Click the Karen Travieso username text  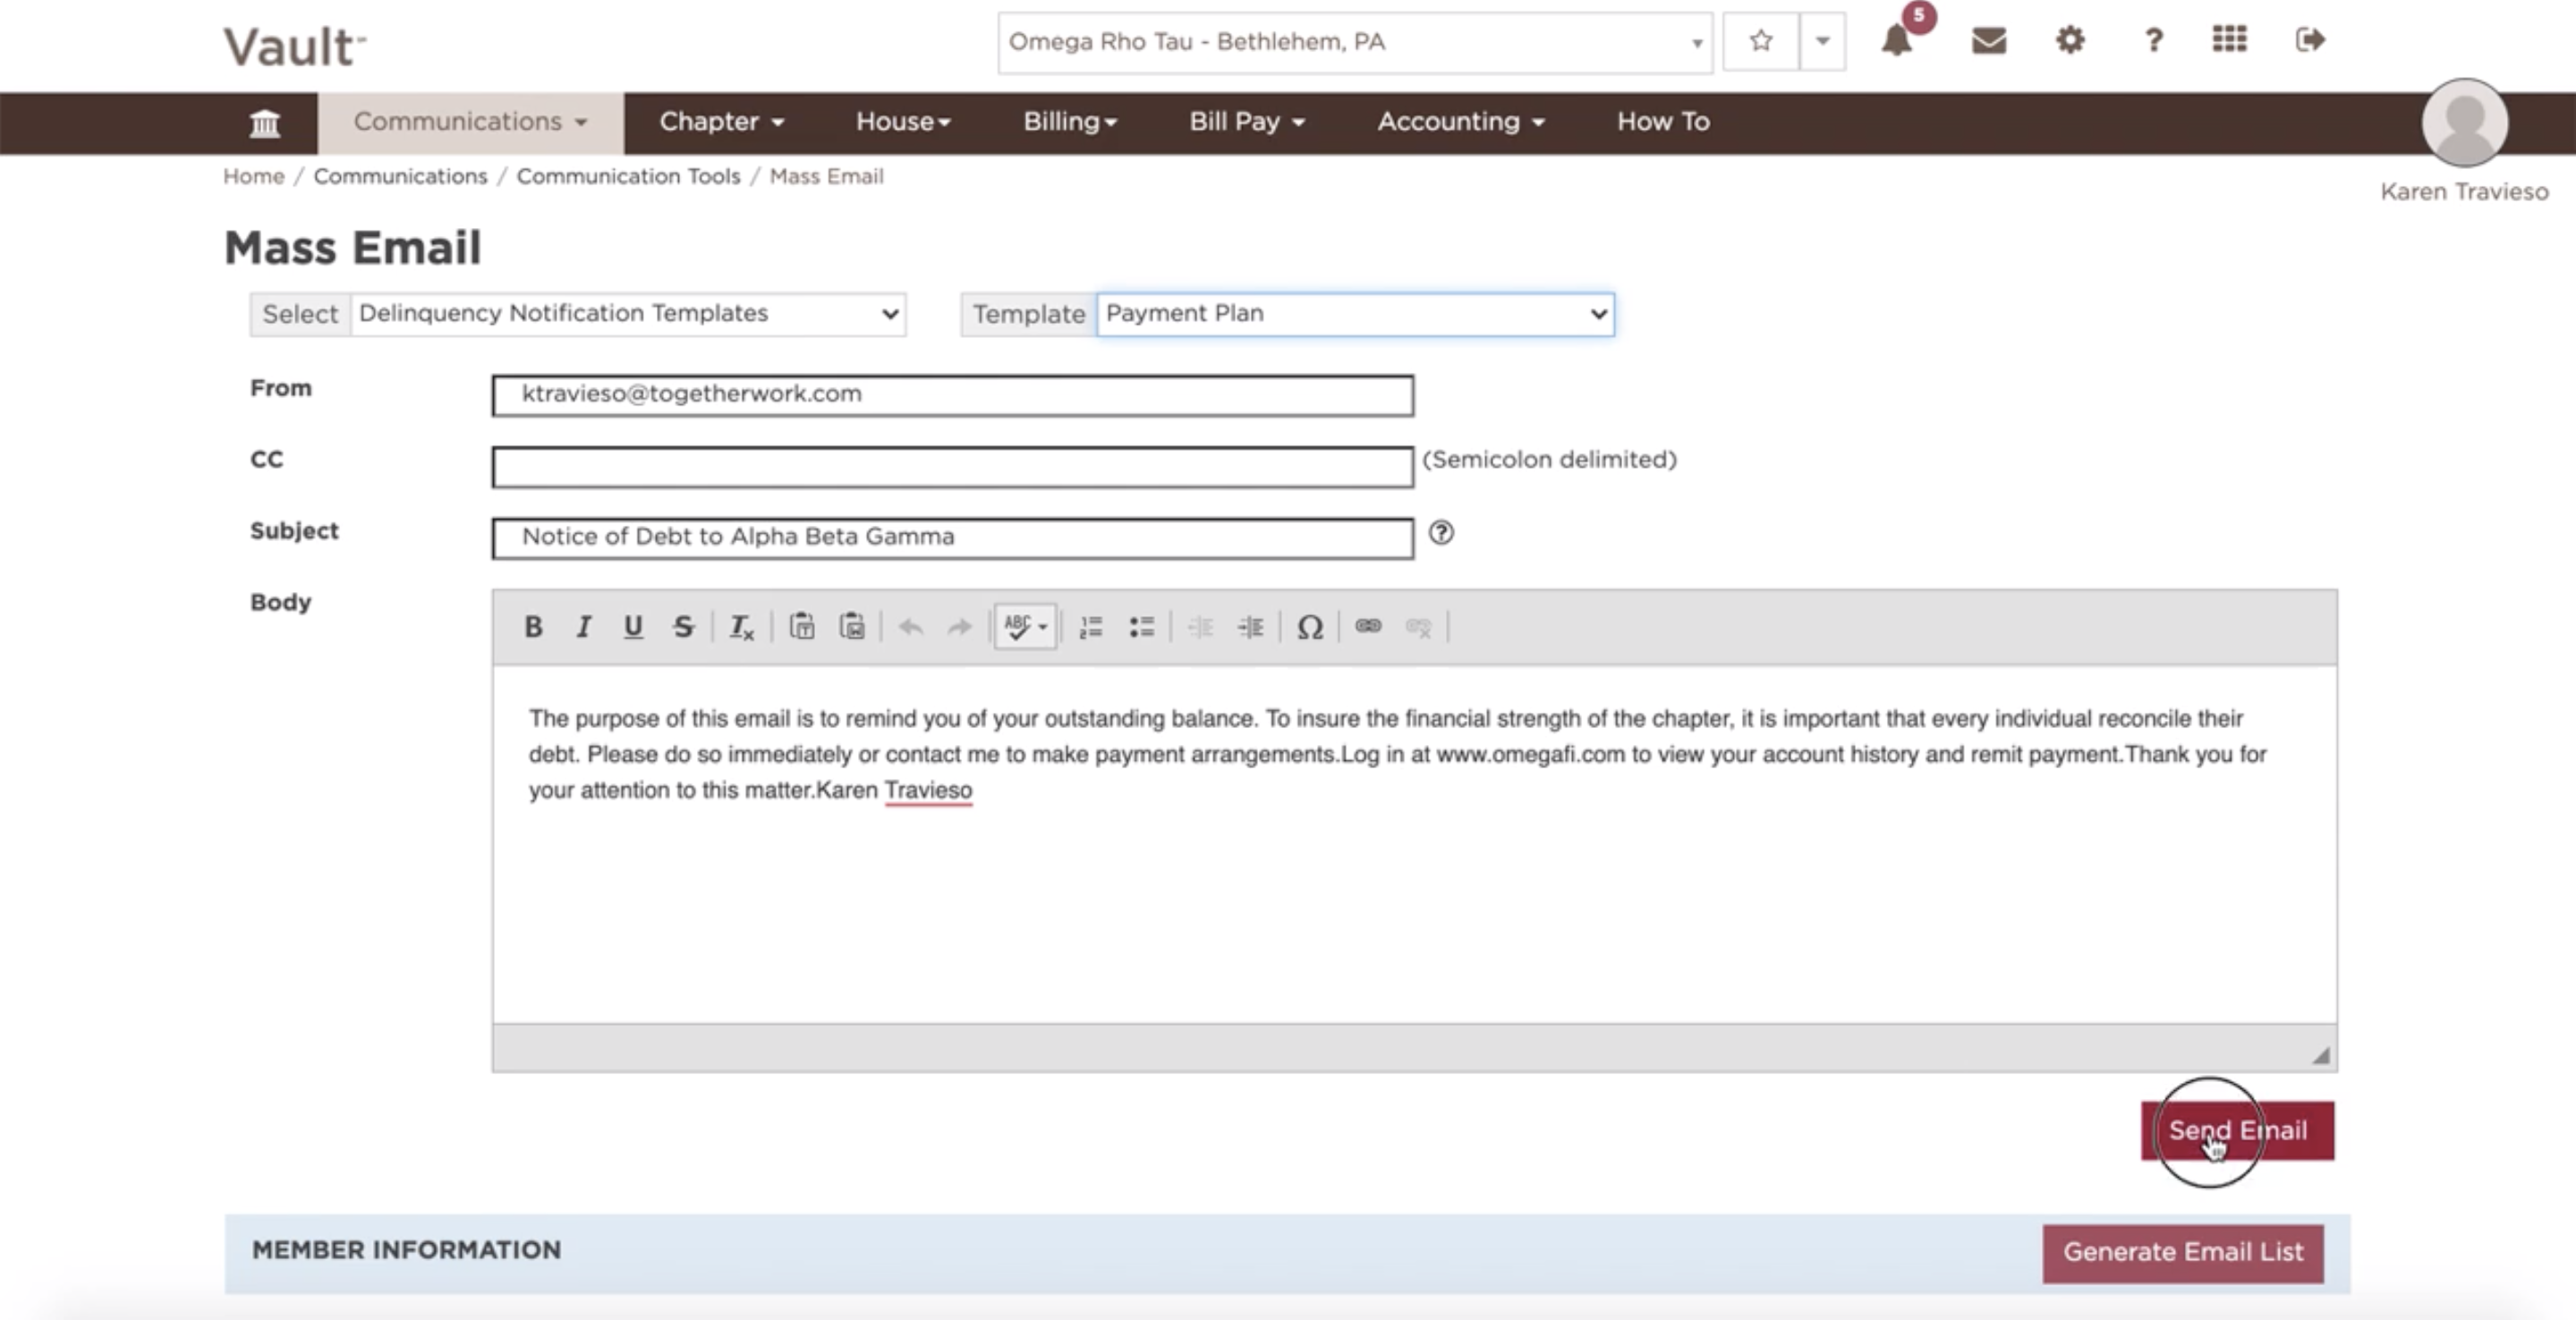coord(2463,192)
